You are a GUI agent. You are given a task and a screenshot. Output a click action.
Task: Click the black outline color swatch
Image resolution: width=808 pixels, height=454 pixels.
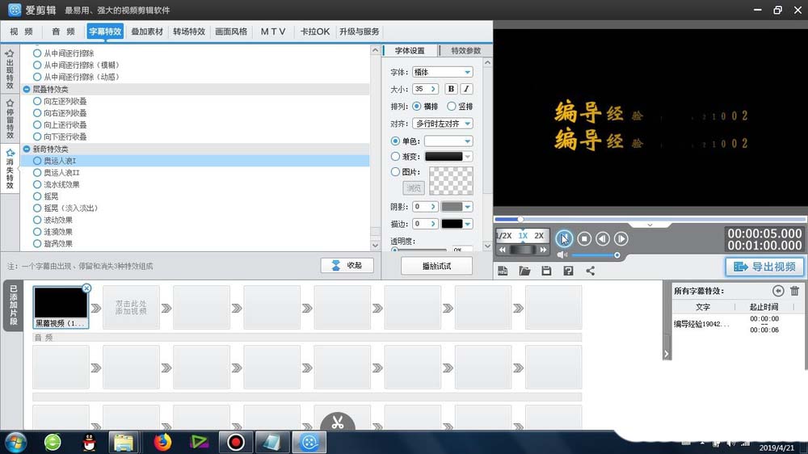[452, 224]
